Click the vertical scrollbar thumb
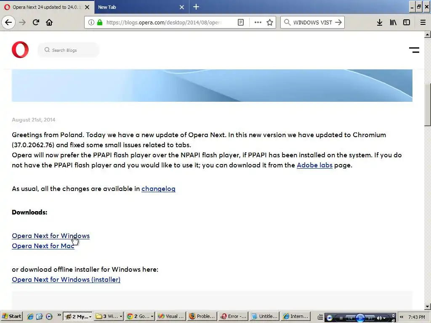Image resolution: width=431 pixels, height=323 pixels. tap(428, 104)
